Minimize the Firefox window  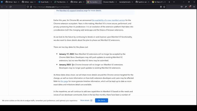coord(183,2)
